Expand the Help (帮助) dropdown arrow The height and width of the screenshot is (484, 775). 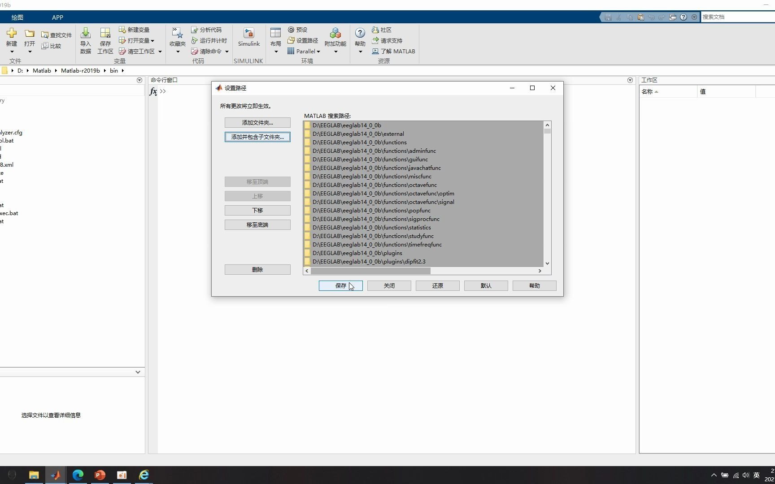point(360,52)
